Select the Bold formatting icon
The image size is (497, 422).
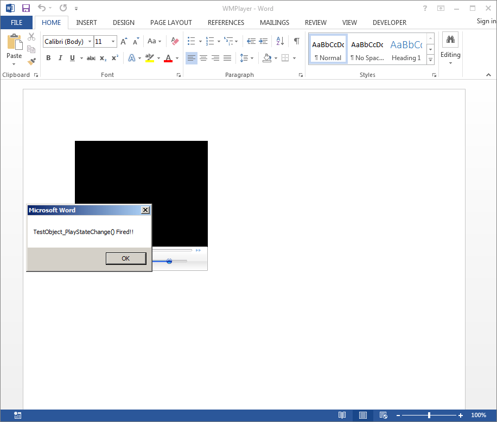click(x=48, y=57)
